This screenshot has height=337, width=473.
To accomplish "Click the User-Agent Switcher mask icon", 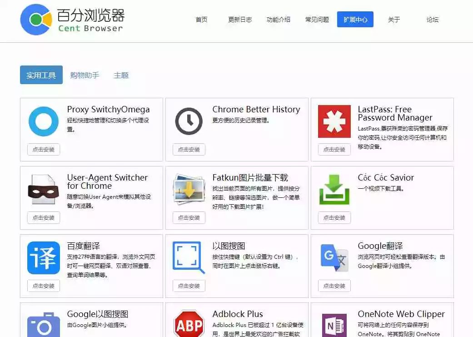I will coord(44,190).
